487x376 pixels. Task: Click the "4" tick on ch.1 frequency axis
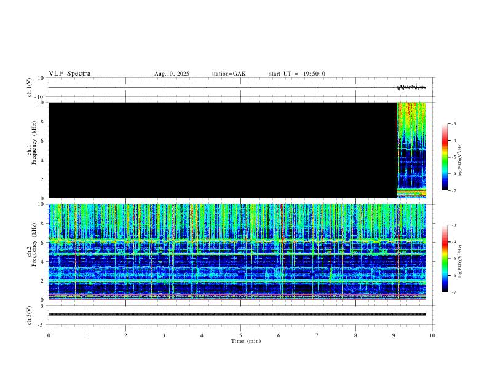[x=42, y=160]
